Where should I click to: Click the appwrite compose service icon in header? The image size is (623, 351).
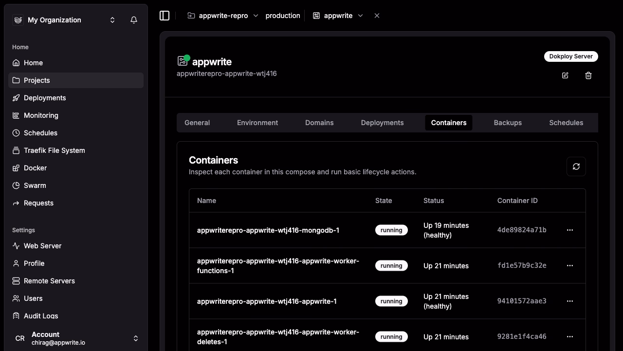(183, 61)
